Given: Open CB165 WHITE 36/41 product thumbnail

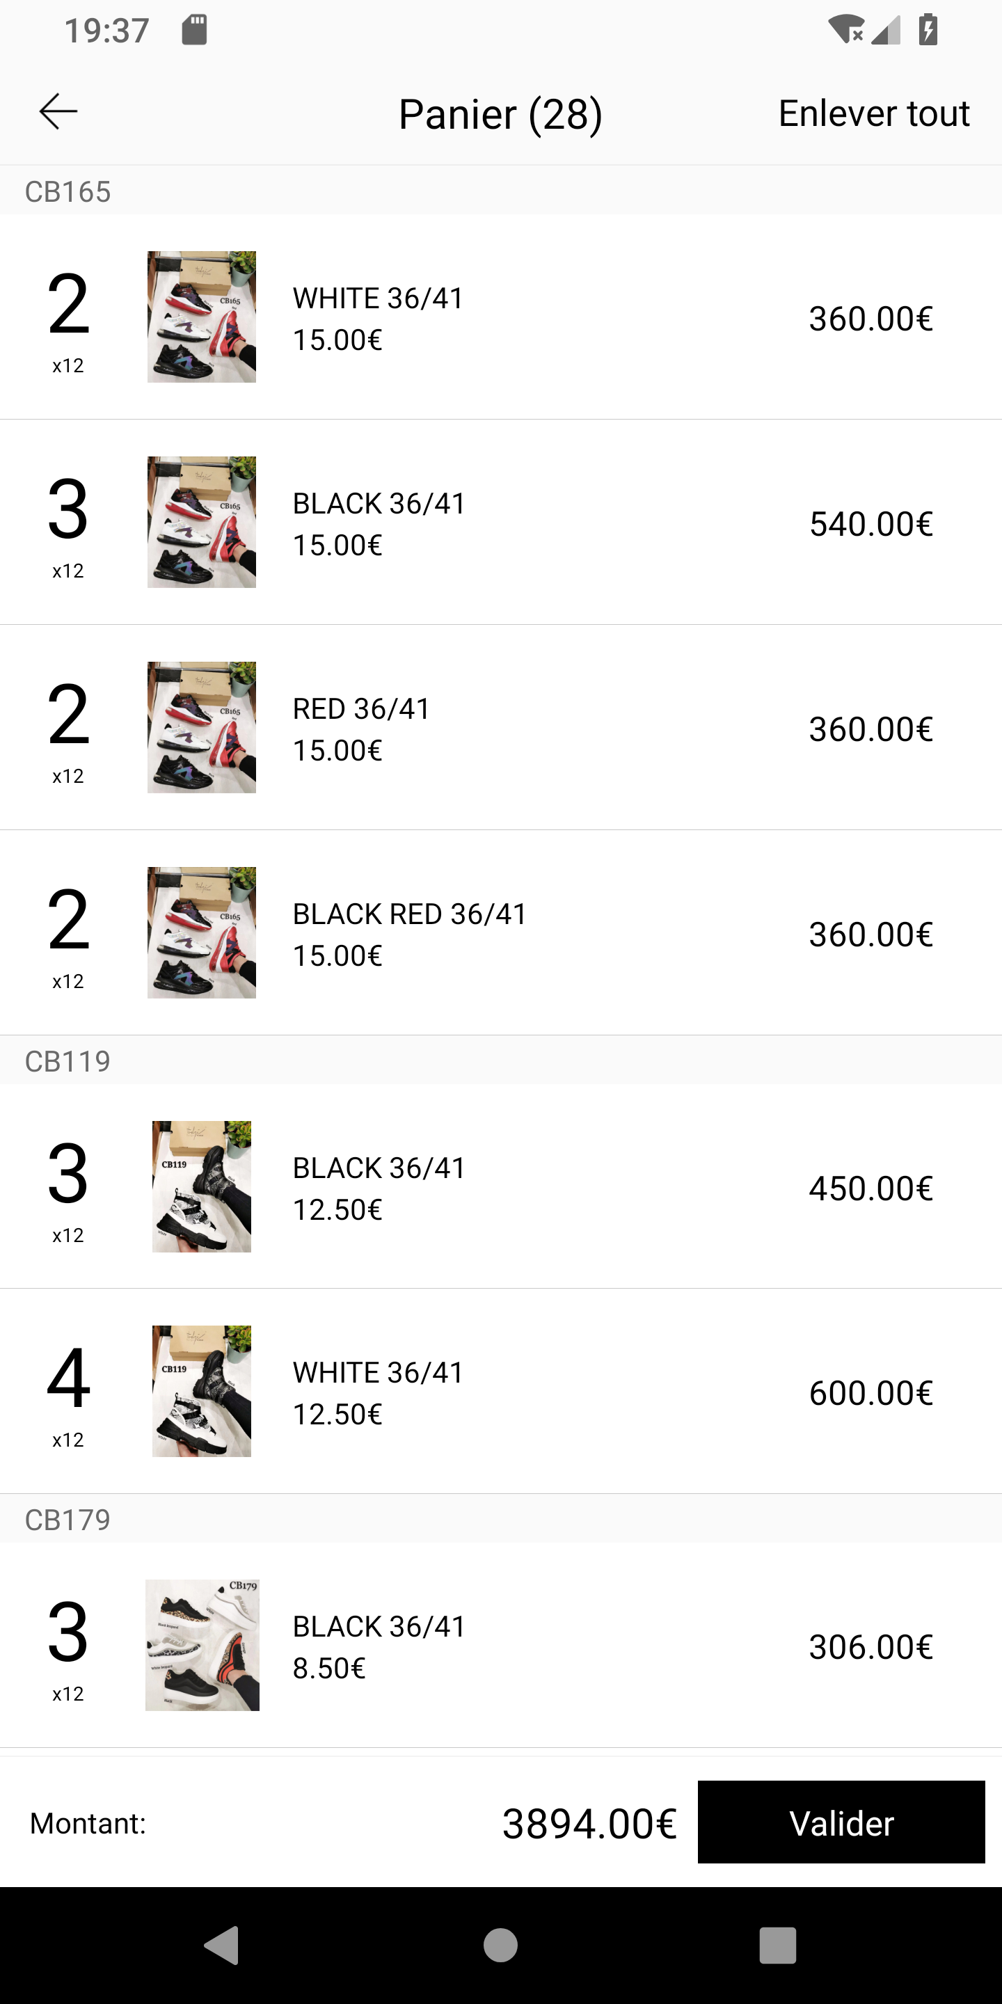Looking at the screenshot, I should (202, 317).
